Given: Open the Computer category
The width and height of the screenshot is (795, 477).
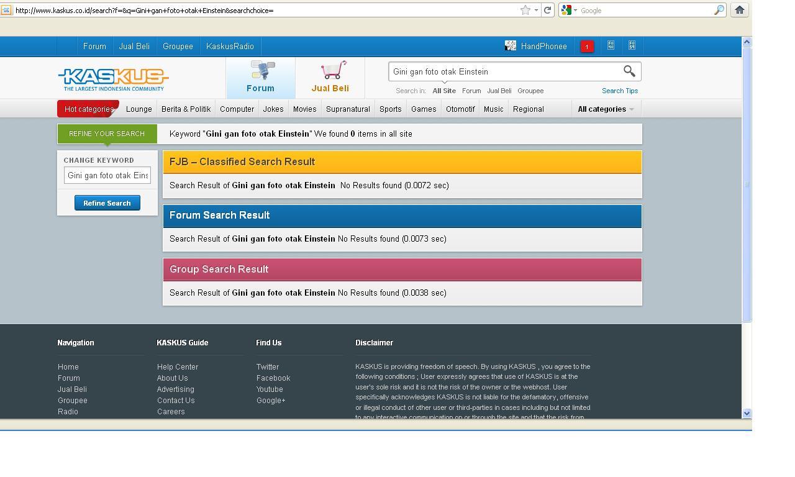Looking at the screenshot, I should click(237, 109).
